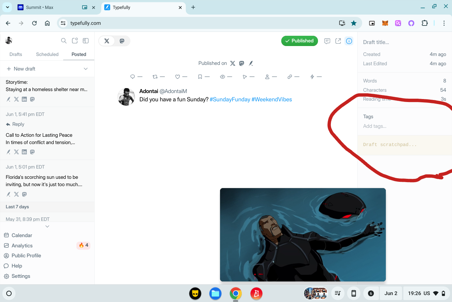Open Analytics in sidebar
Viewport: 452px width, 302px height.
pos(19,246)
